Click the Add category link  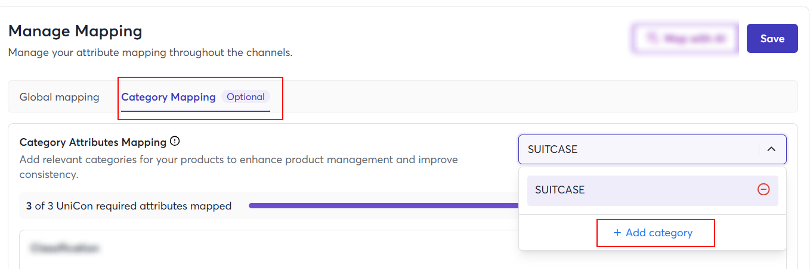(658, 233)
